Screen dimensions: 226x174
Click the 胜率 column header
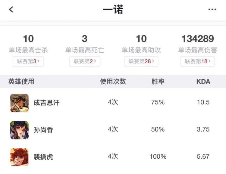click(158, 82)
